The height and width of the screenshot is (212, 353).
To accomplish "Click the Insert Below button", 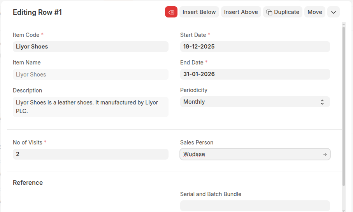I will pyautogui.click(x=199, y=12).
